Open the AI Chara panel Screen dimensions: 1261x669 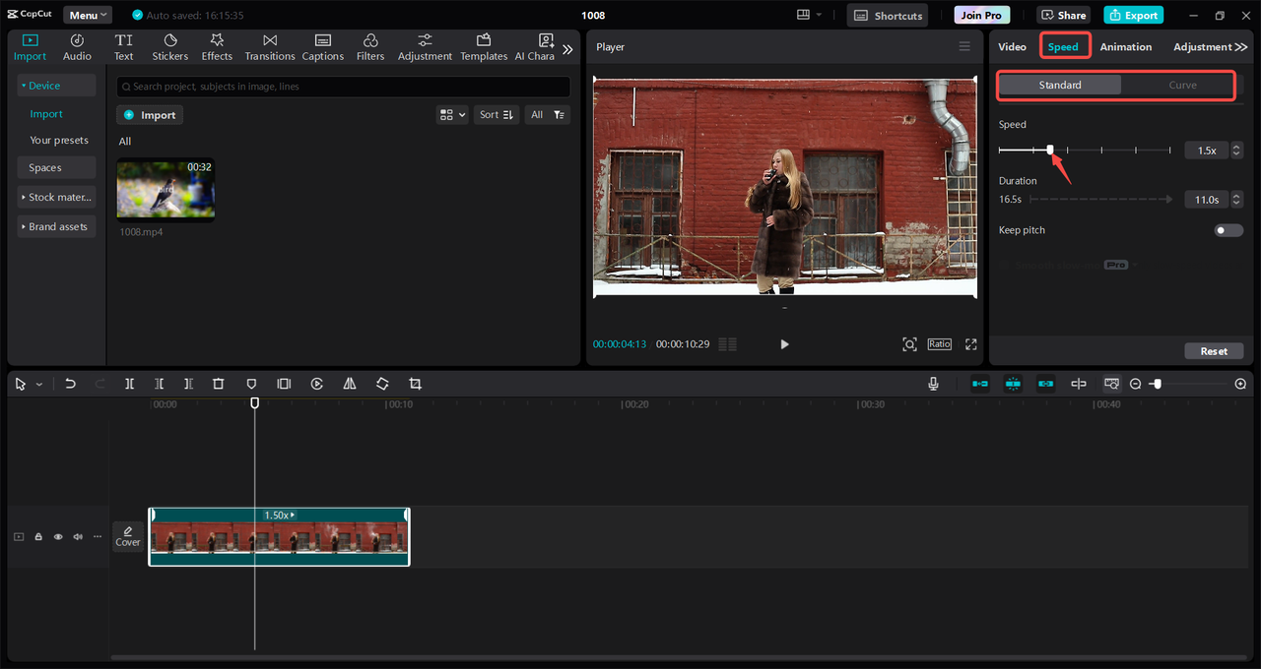pyautogui.click(x=535, y=47)
